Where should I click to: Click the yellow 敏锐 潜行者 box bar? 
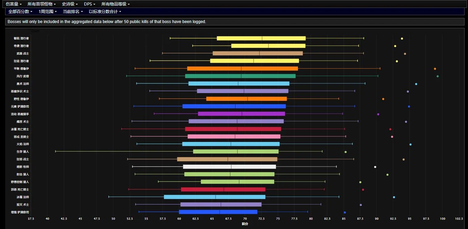[x=261, y=38]
